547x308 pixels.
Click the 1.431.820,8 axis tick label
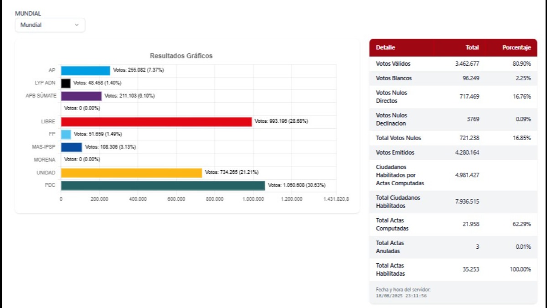(336, 199)
